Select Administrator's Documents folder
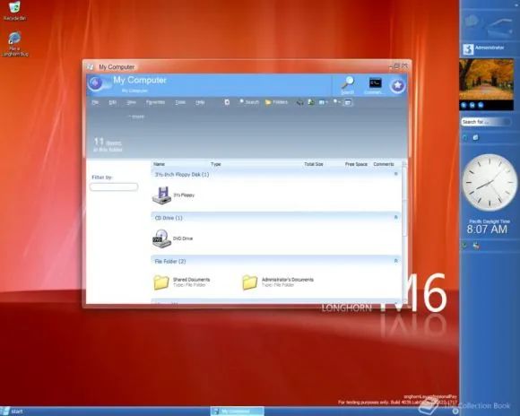The image size is (520, 416). click(x=278, y=282)
